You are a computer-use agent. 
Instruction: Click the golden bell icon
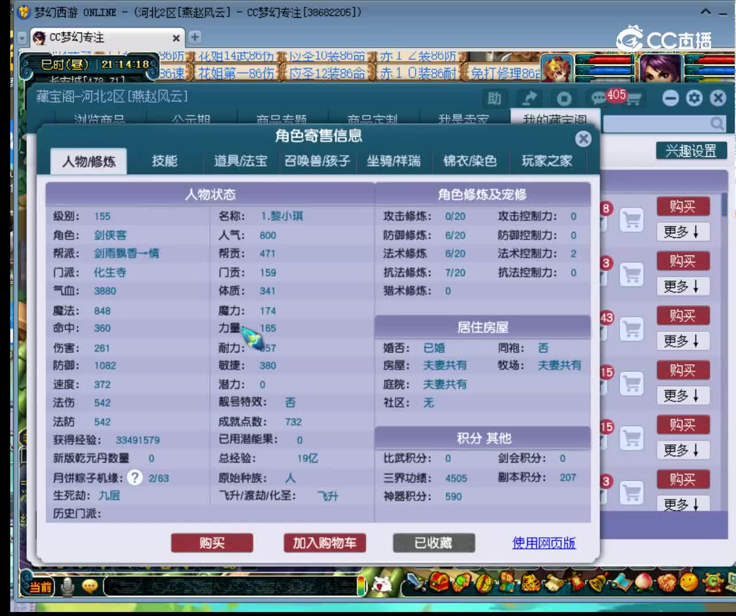[x=598, y=583]
